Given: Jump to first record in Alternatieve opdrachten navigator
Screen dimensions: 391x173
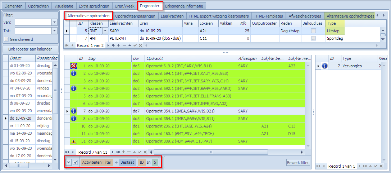Looking at the screenshot, I should 66,45.
